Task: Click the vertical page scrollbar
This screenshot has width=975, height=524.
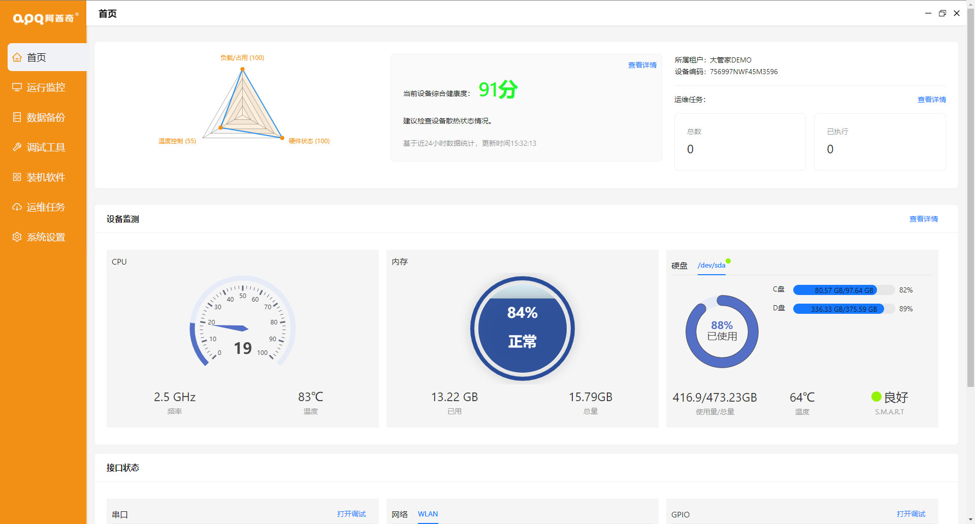Action: [x=970, y=203]
